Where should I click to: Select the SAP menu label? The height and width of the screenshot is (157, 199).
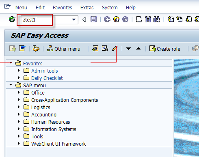point(35,85)
